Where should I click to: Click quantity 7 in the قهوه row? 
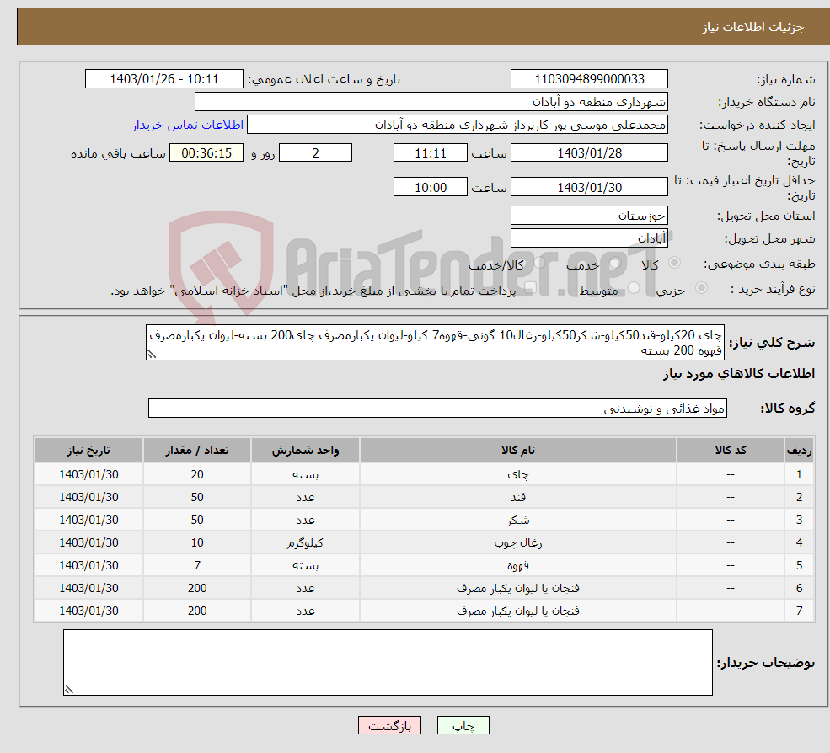(x=197, y=565)
